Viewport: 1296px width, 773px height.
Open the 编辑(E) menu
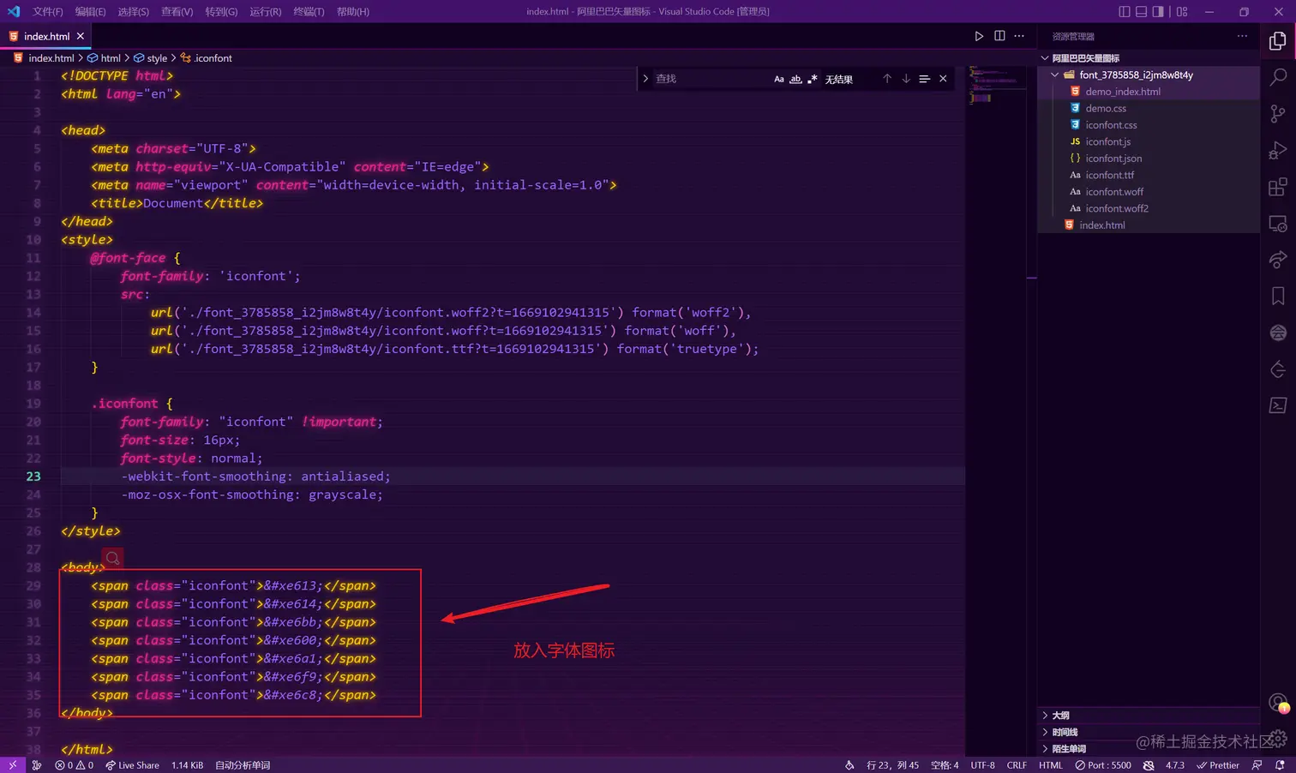[90, 11]
